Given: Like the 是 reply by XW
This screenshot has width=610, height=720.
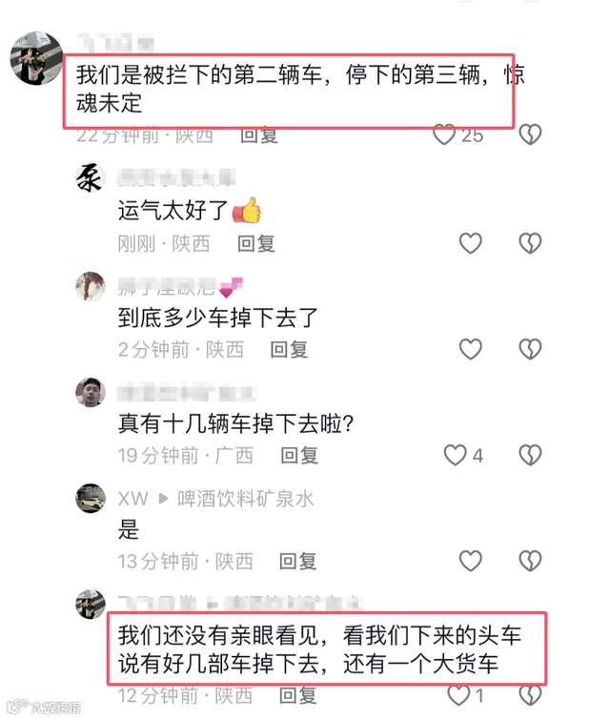Looking at the screenshot, I should click(x=471, y=561).
